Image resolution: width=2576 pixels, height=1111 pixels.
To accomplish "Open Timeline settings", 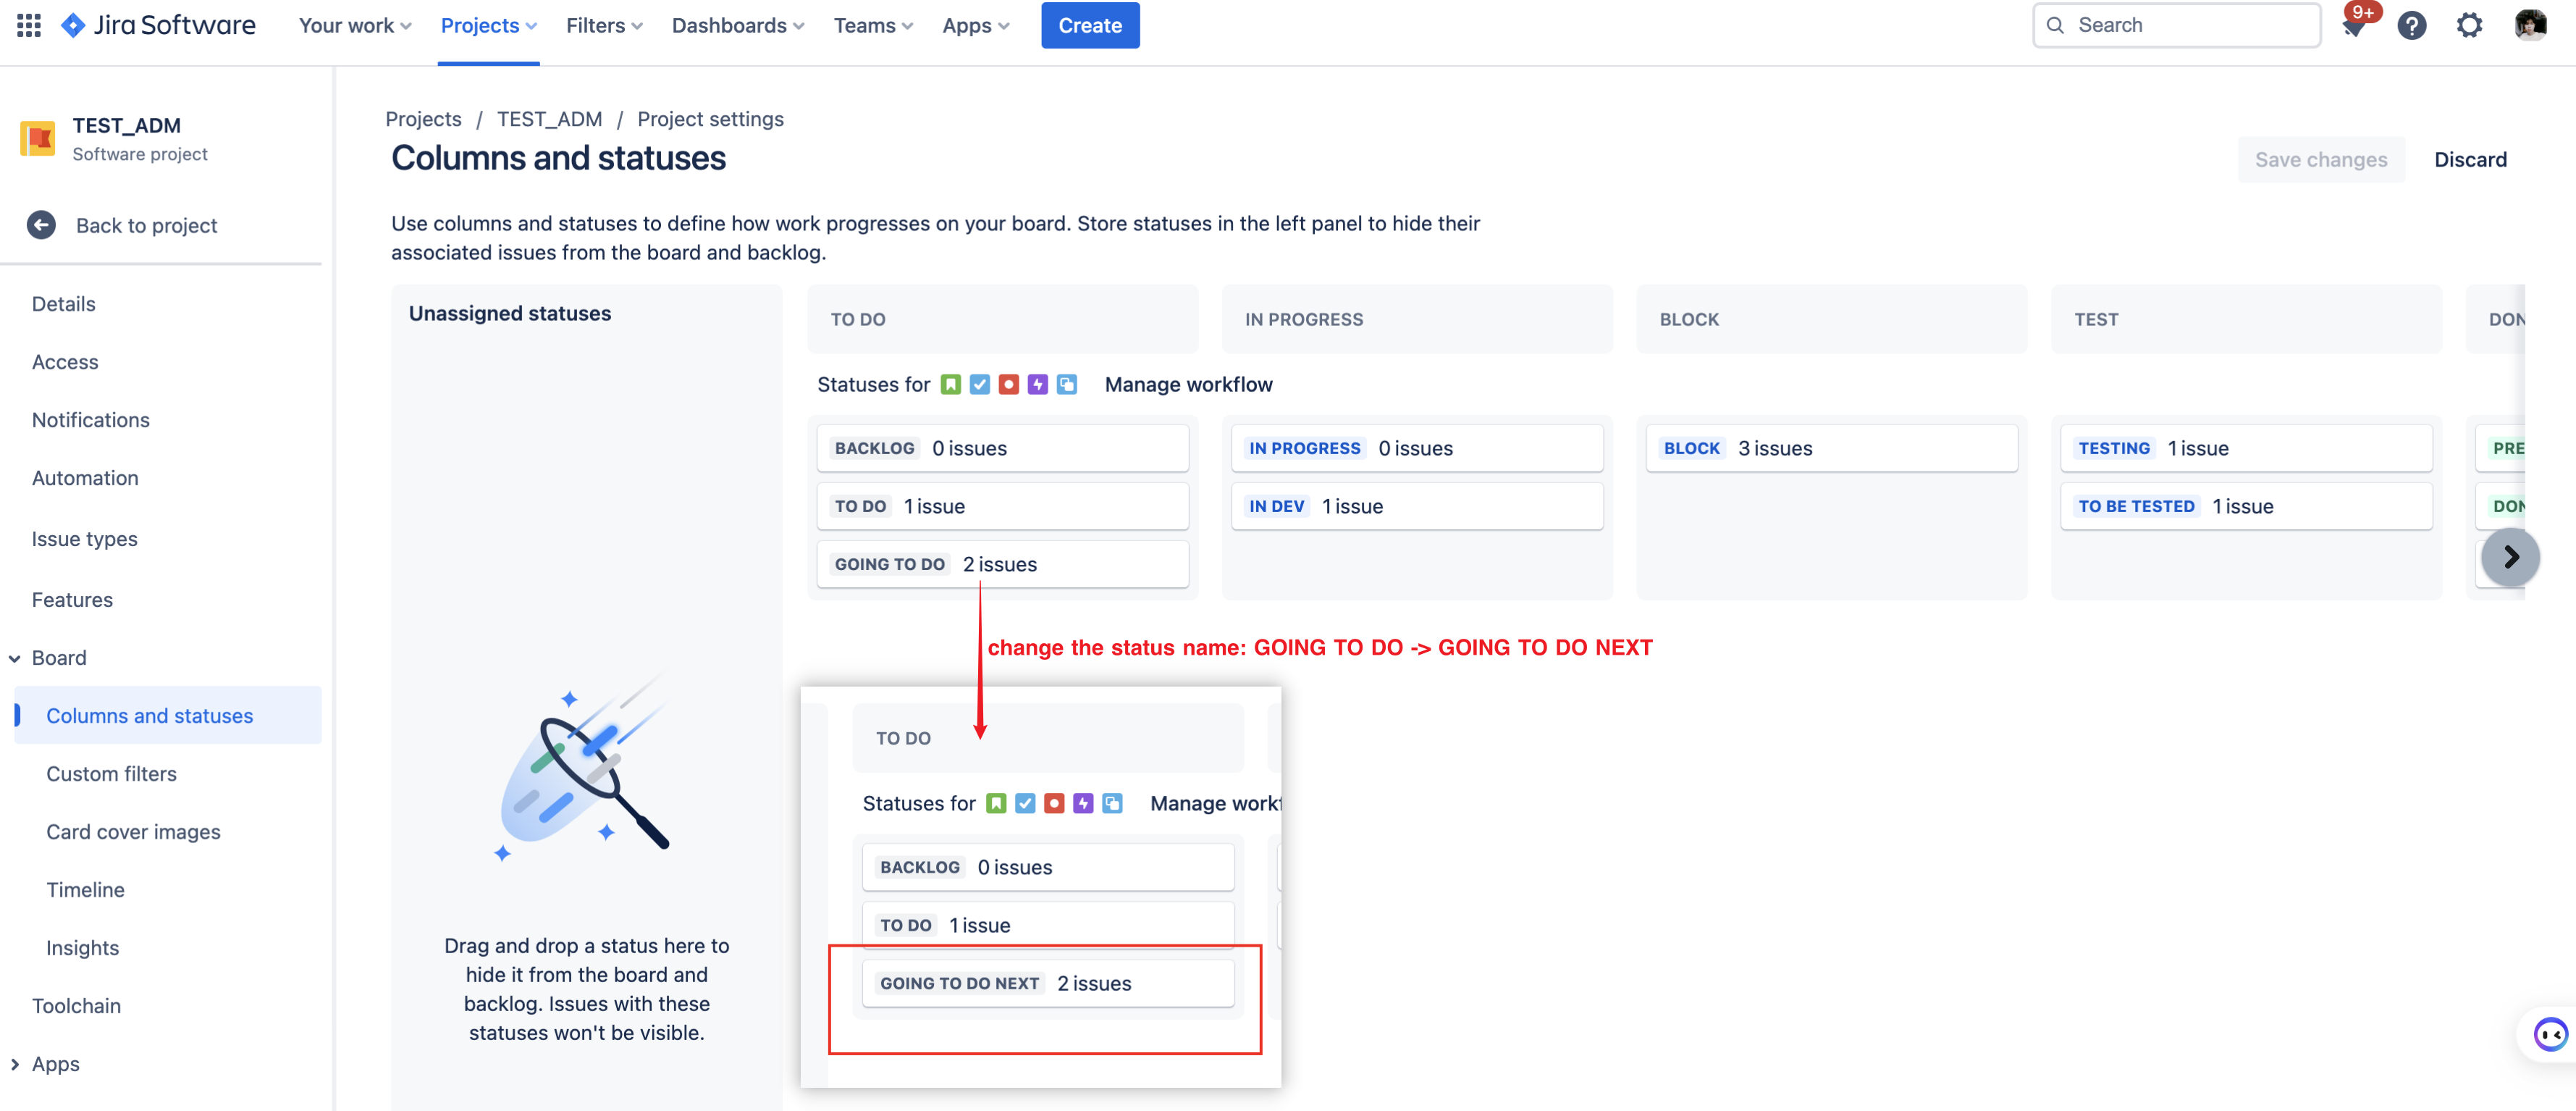I will point(85,890).
